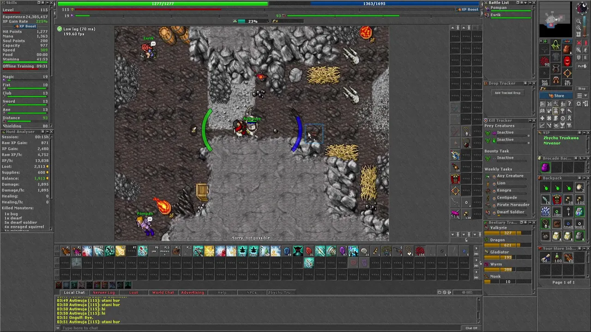The width and height of the screenshot is (591, 332).
Task: Click the blue mana bar at top
Action: pos(374,4)
